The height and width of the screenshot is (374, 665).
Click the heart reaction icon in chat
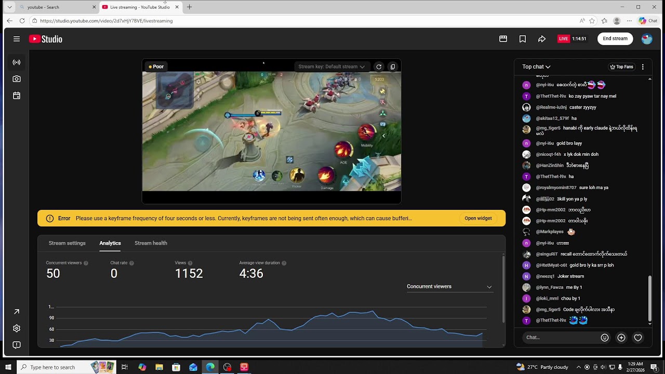[x=638, y=338]
